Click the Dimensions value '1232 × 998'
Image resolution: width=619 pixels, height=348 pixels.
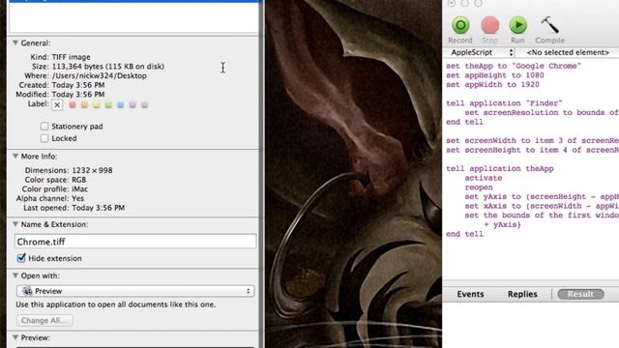click(x=92, y=170)
